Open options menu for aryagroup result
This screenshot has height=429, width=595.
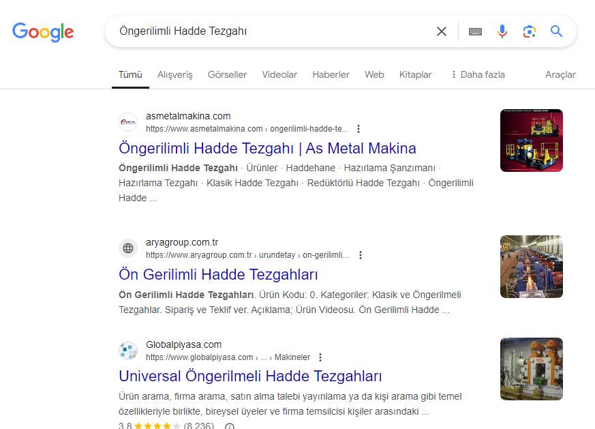click(361, 255)
